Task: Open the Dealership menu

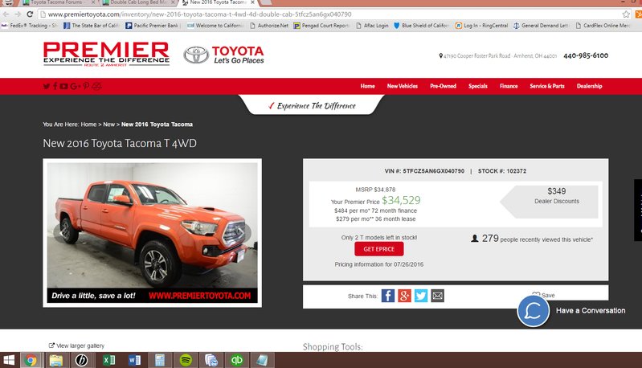Action: tap(589, 86)
